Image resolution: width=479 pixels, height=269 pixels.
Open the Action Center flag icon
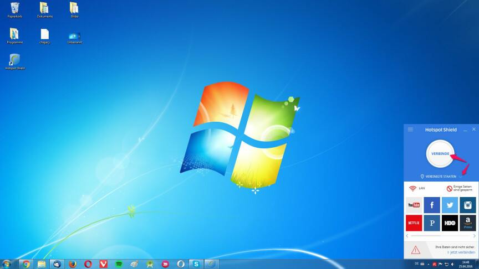point(440,265)
